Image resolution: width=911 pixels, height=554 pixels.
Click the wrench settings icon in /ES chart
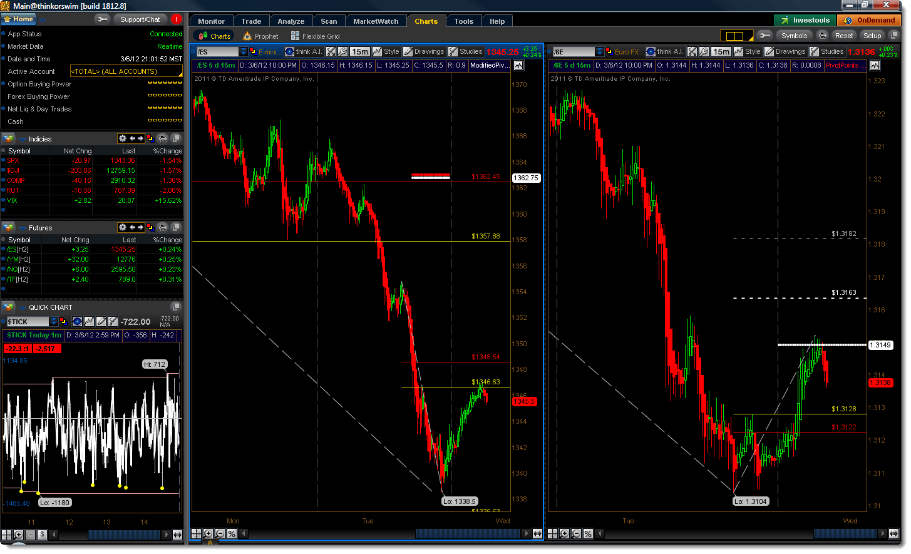pyautogui.click(x=342, y=51)
